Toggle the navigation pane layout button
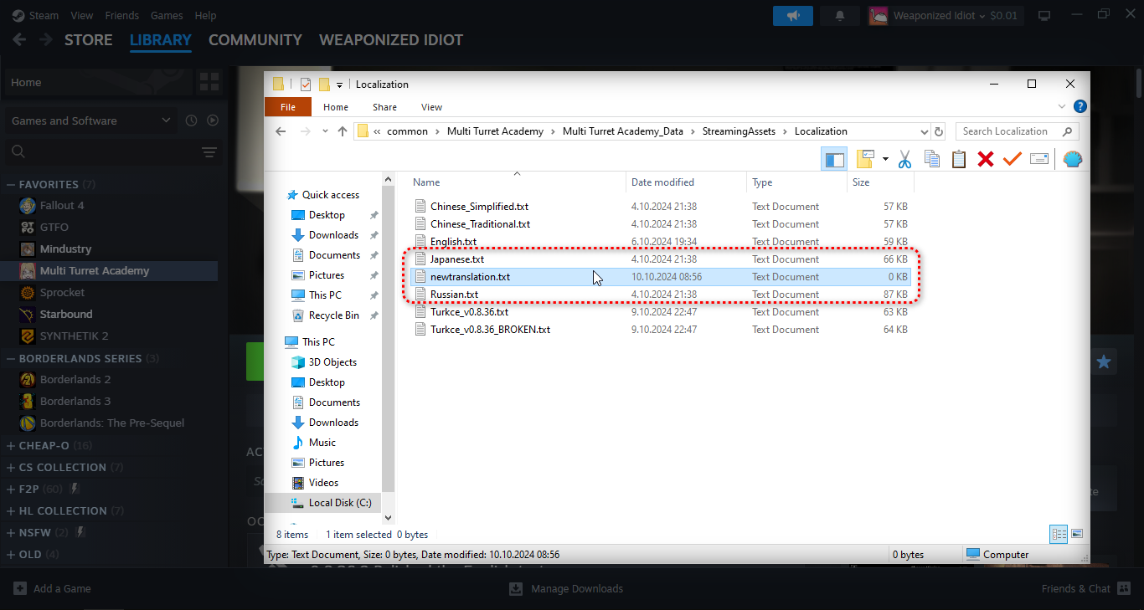Screen dimensions: 1144x610 834,159
